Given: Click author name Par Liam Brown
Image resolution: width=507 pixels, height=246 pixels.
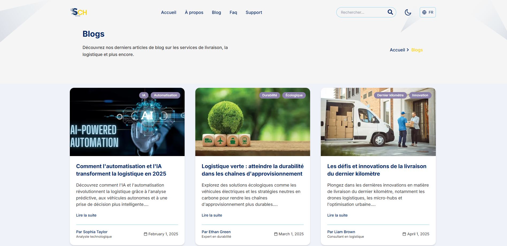Looking at the screenshot, I should [341, 232].
